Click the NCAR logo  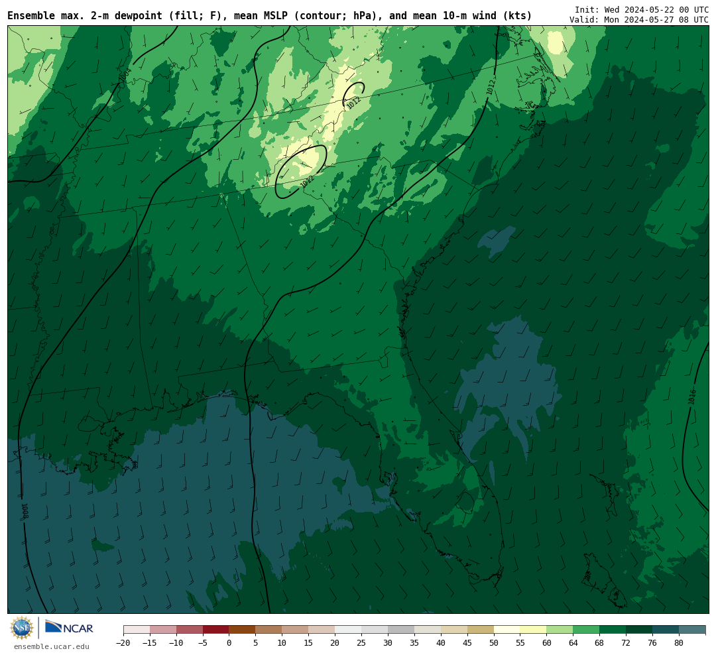tap(69, 628)
